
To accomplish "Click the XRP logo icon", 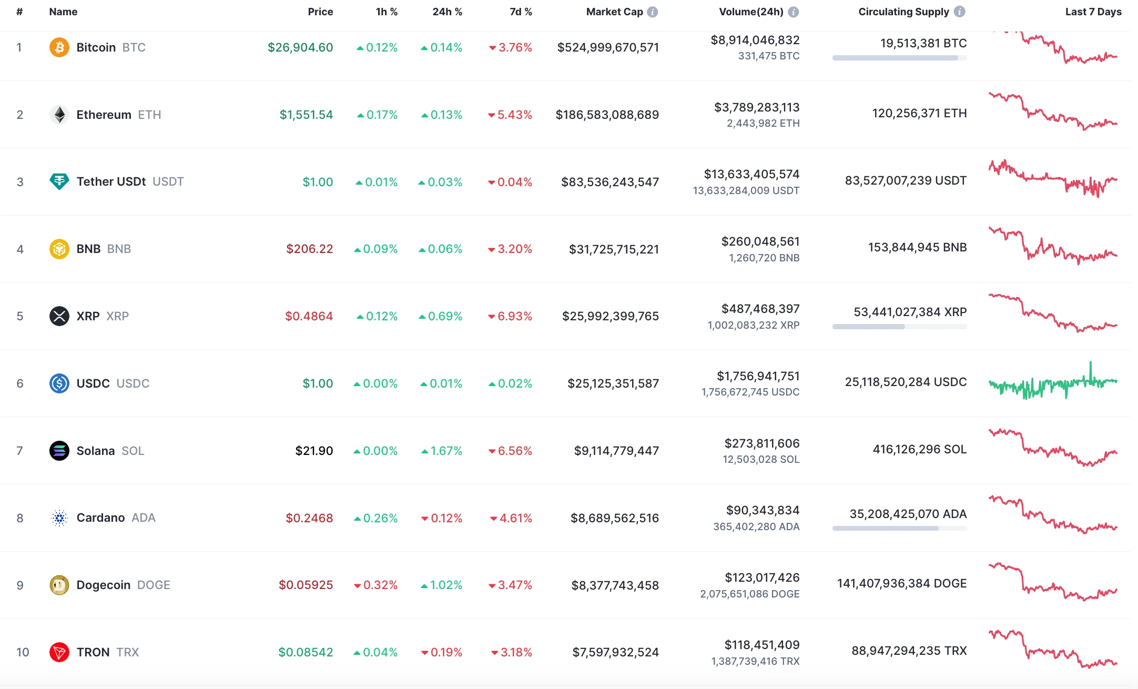I will (59, 316).
